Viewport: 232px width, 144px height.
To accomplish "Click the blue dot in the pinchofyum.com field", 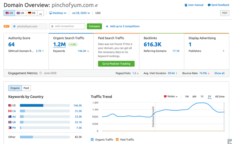I will point(14,26).
